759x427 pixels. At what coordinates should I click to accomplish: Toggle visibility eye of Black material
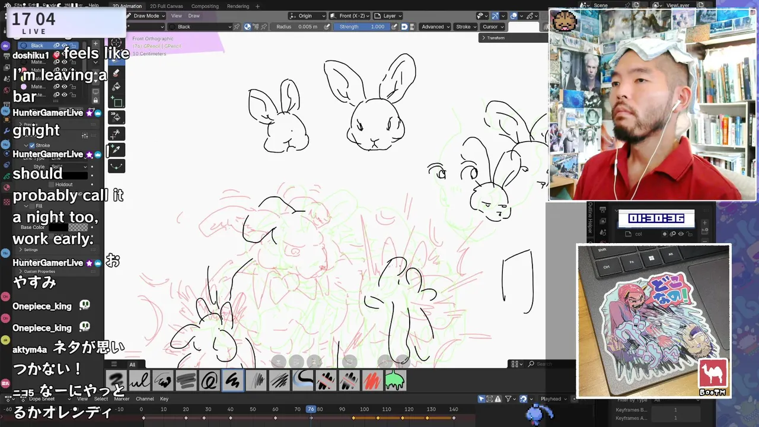65,46
